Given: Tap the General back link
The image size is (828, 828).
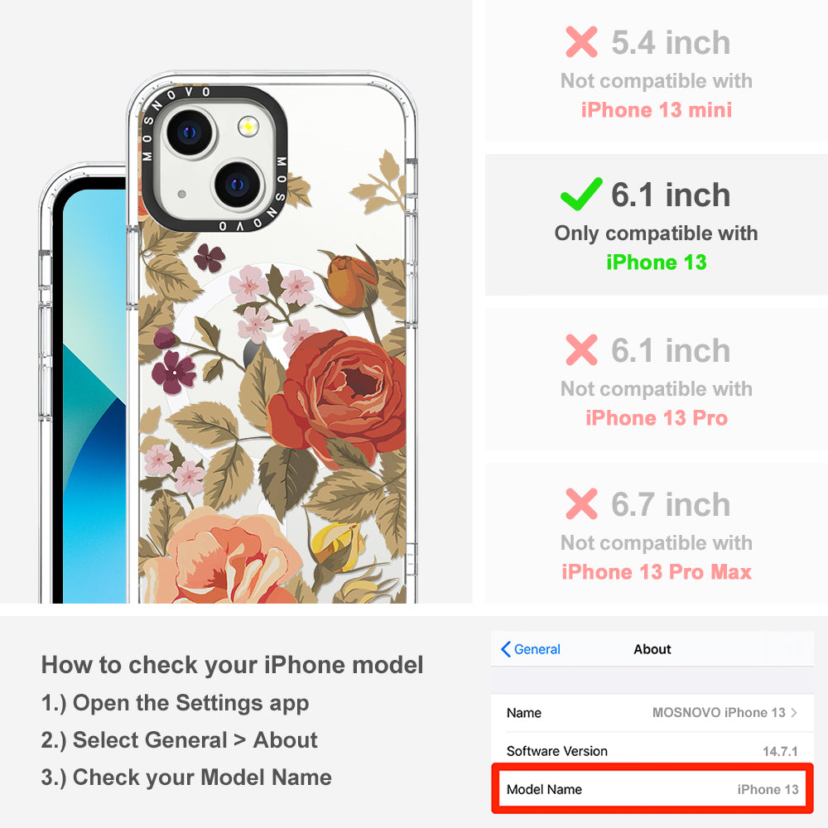Looking at the screenshot, I should click(531, 649).
